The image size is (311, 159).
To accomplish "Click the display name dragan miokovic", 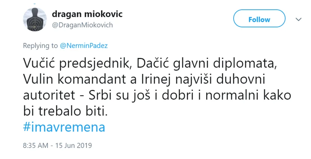I will click(x=87, y=14).
